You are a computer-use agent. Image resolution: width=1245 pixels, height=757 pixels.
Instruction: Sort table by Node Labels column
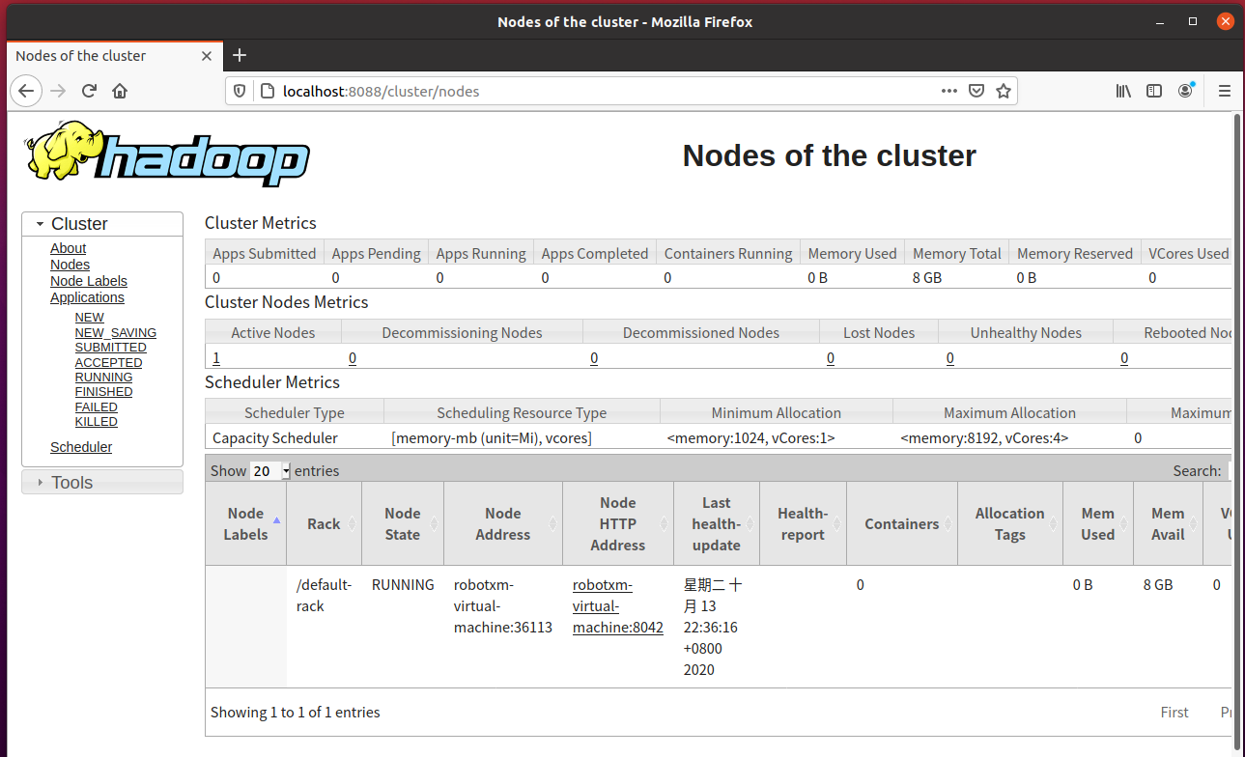pyautogui.click(x=245, y=524)
